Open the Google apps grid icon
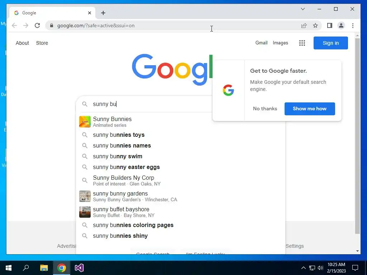This screenshot has width=367, height=275. pos(302,43)
